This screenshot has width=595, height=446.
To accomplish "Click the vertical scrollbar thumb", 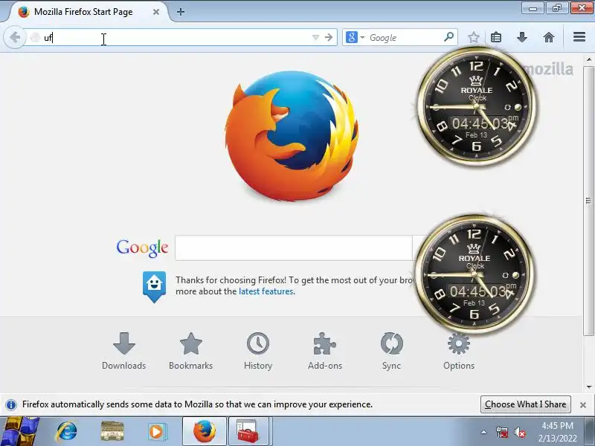I will [x=588, y=201].
